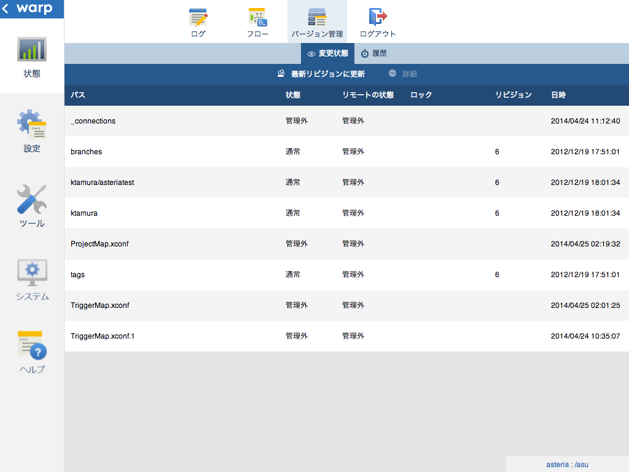Click the 最新リビジョンに更新 button text
629x472 pixels.
click(328, 74)
